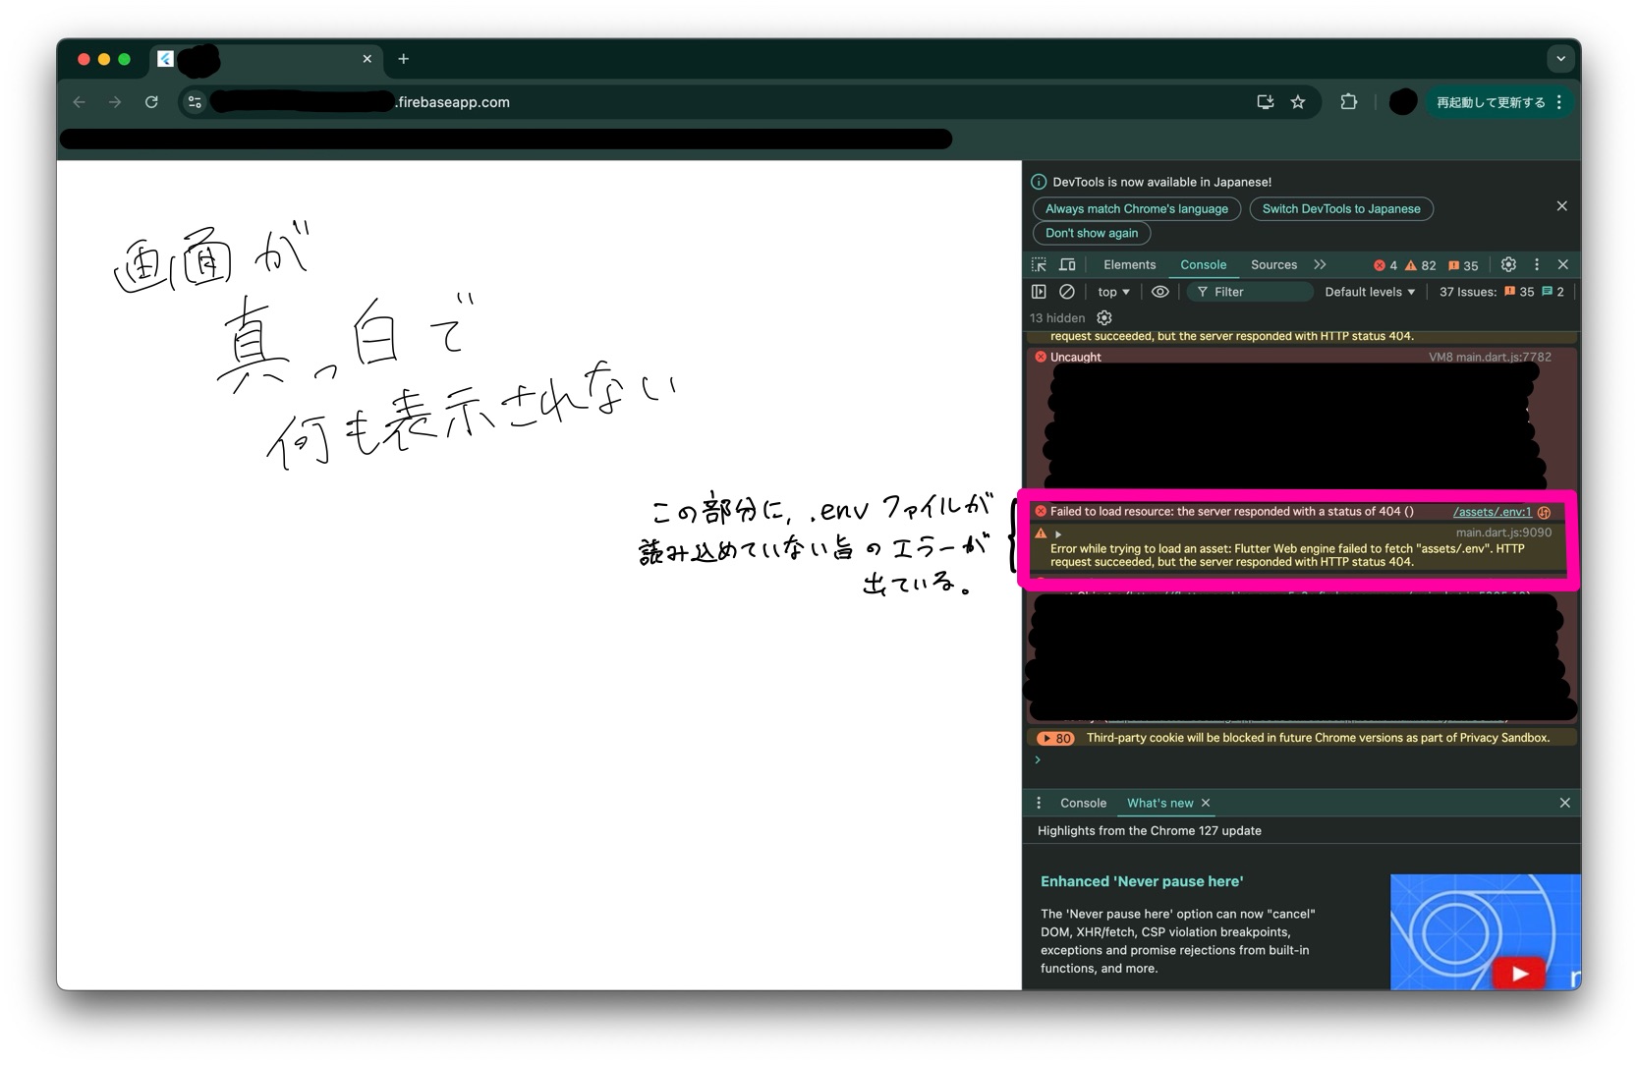Image resolution: width=1638 pixels, height=1065 pixels.
Task: Open the top context dropdown
Action: [x=1113, y=292]
